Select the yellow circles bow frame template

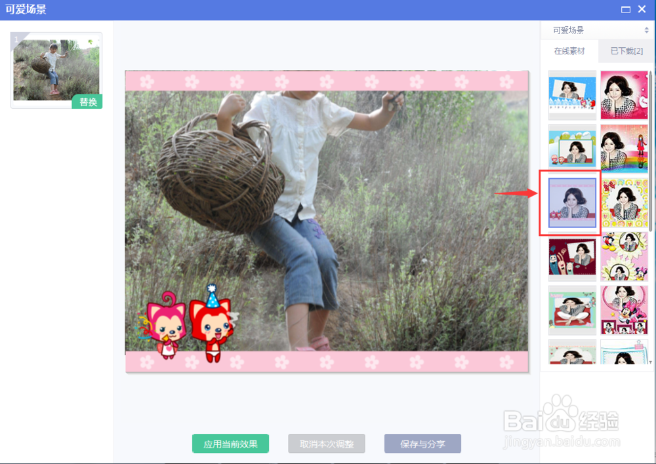625,203
